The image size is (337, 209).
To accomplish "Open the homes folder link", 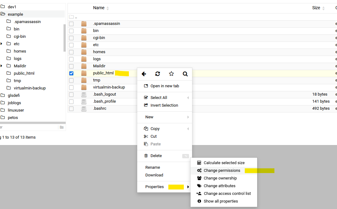I will coord(99,52).
